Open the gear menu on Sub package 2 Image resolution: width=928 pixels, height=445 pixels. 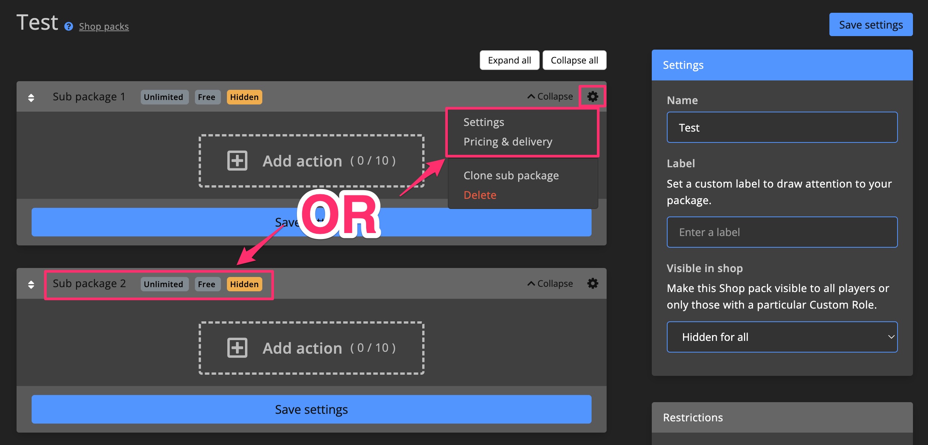coord(593,283)
